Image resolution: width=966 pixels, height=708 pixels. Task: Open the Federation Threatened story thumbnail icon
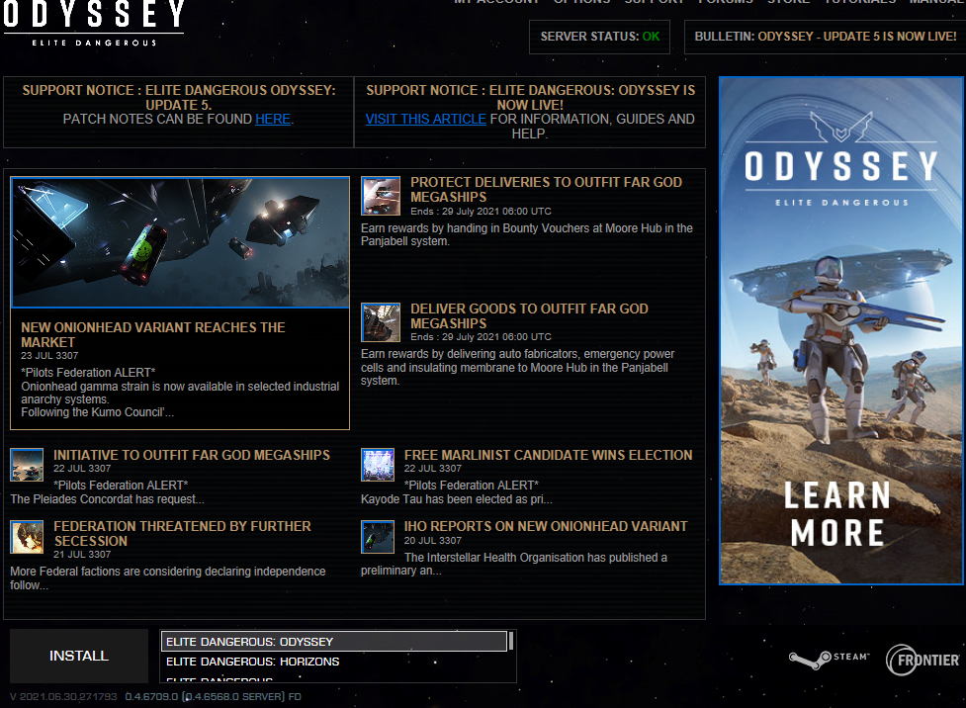pyautogui.click(x=27, y=537)
